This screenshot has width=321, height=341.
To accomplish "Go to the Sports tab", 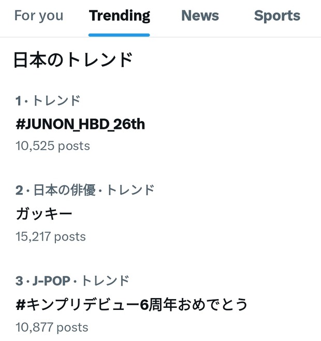I will [x=277, y=16].
